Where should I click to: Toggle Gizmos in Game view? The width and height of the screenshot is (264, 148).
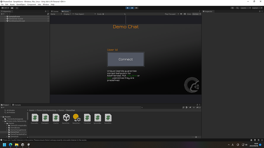[x=195, y=14]
